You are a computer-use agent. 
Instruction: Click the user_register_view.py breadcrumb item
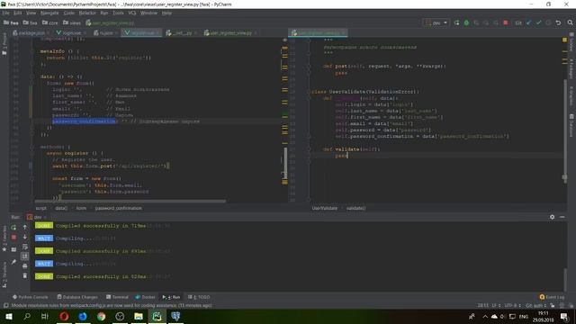click(x=110, y=22)
